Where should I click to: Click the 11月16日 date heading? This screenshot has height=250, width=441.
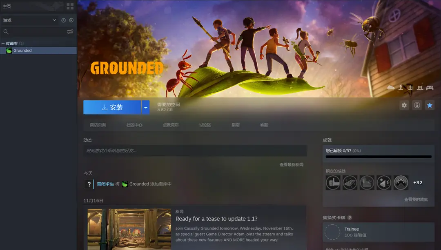coord(94,201)
